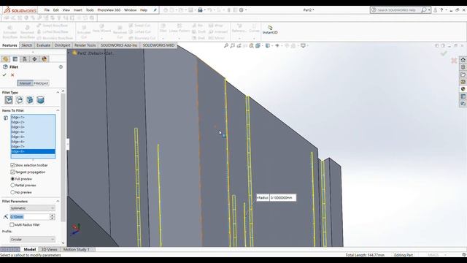467x263 pixels.
Task: Open search options dropdown arrow
Action: coord(429,10)
